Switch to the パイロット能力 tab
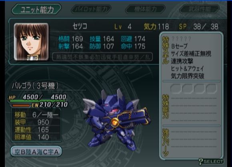This screenshot has width=232, height=167. (x=91, y=9)
